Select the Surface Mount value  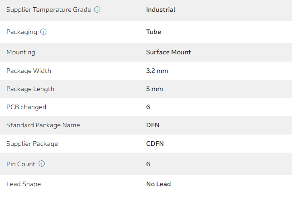168,52
